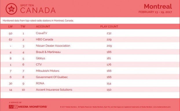
Task: Click the ACCOUNT column header
Action: click(x=43, y=27)
